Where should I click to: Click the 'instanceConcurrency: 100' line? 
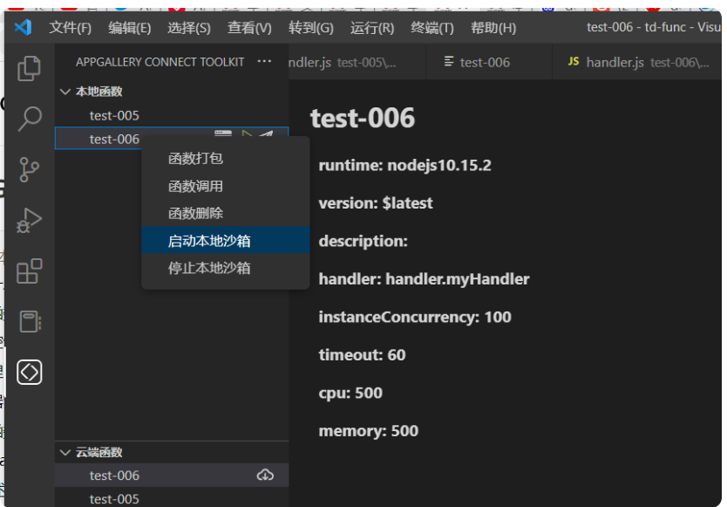(x=415, y=317)
